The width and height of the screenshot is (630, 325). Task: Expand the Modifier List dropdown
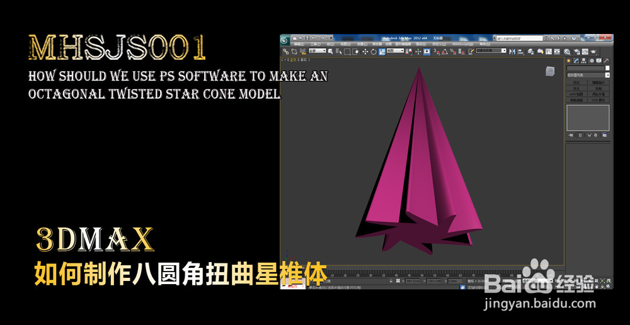tap(588, 75)
